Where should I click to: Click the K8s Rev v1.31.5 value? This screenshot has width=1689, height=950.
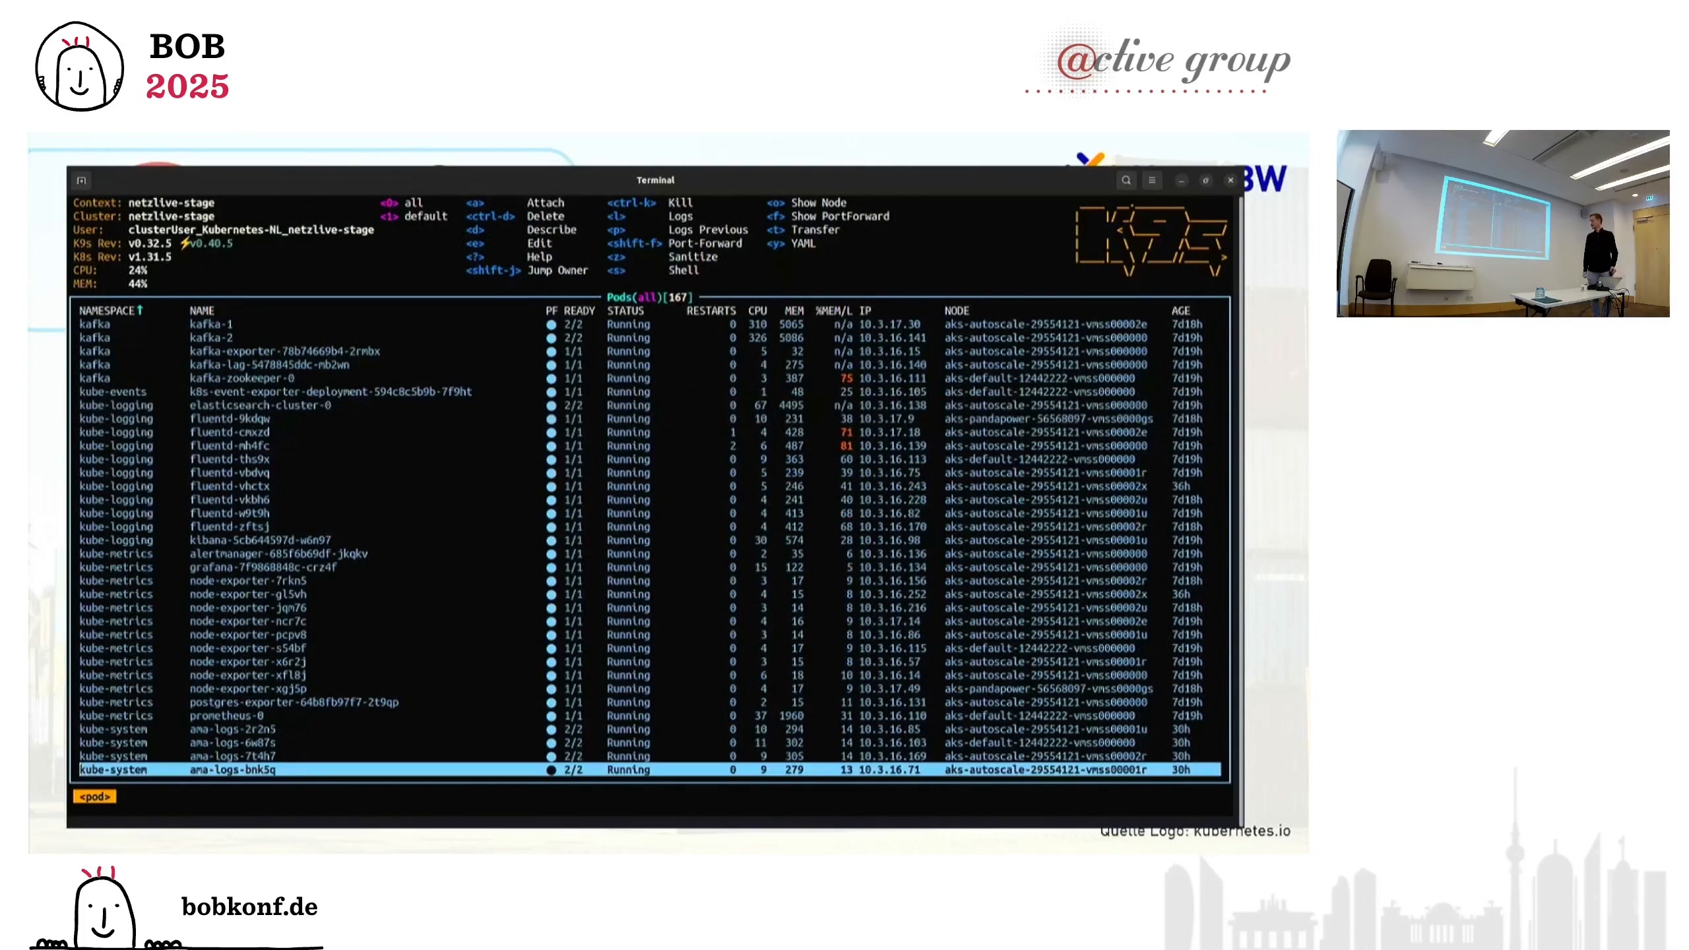point(150,257)
